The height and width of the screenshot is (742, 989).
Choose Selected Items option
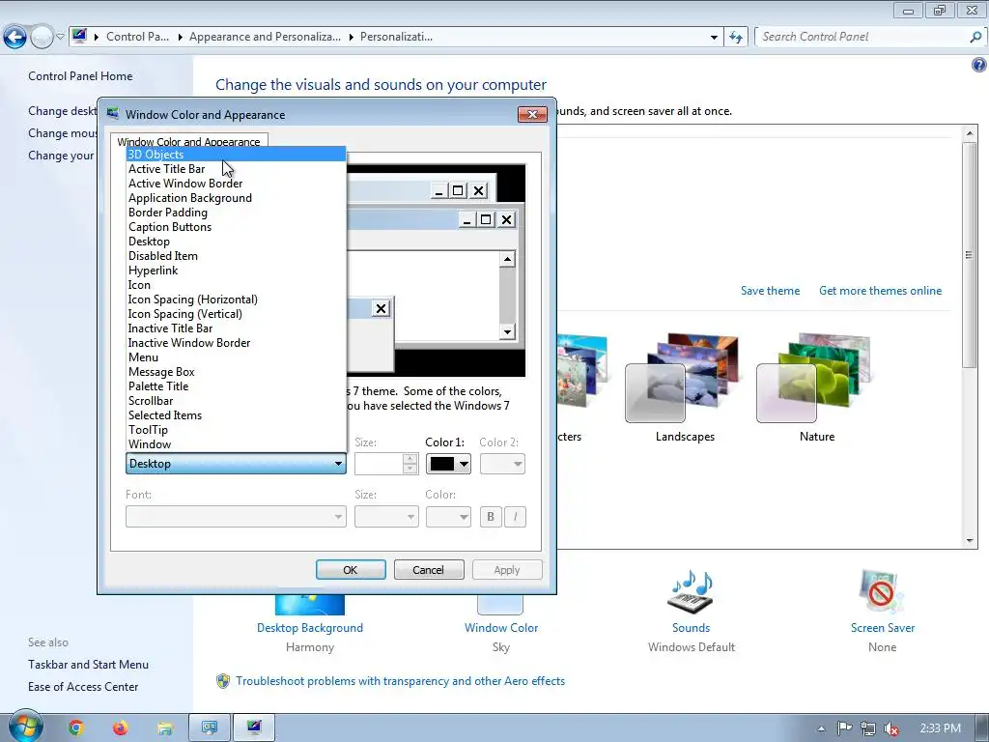click(236, 415)
